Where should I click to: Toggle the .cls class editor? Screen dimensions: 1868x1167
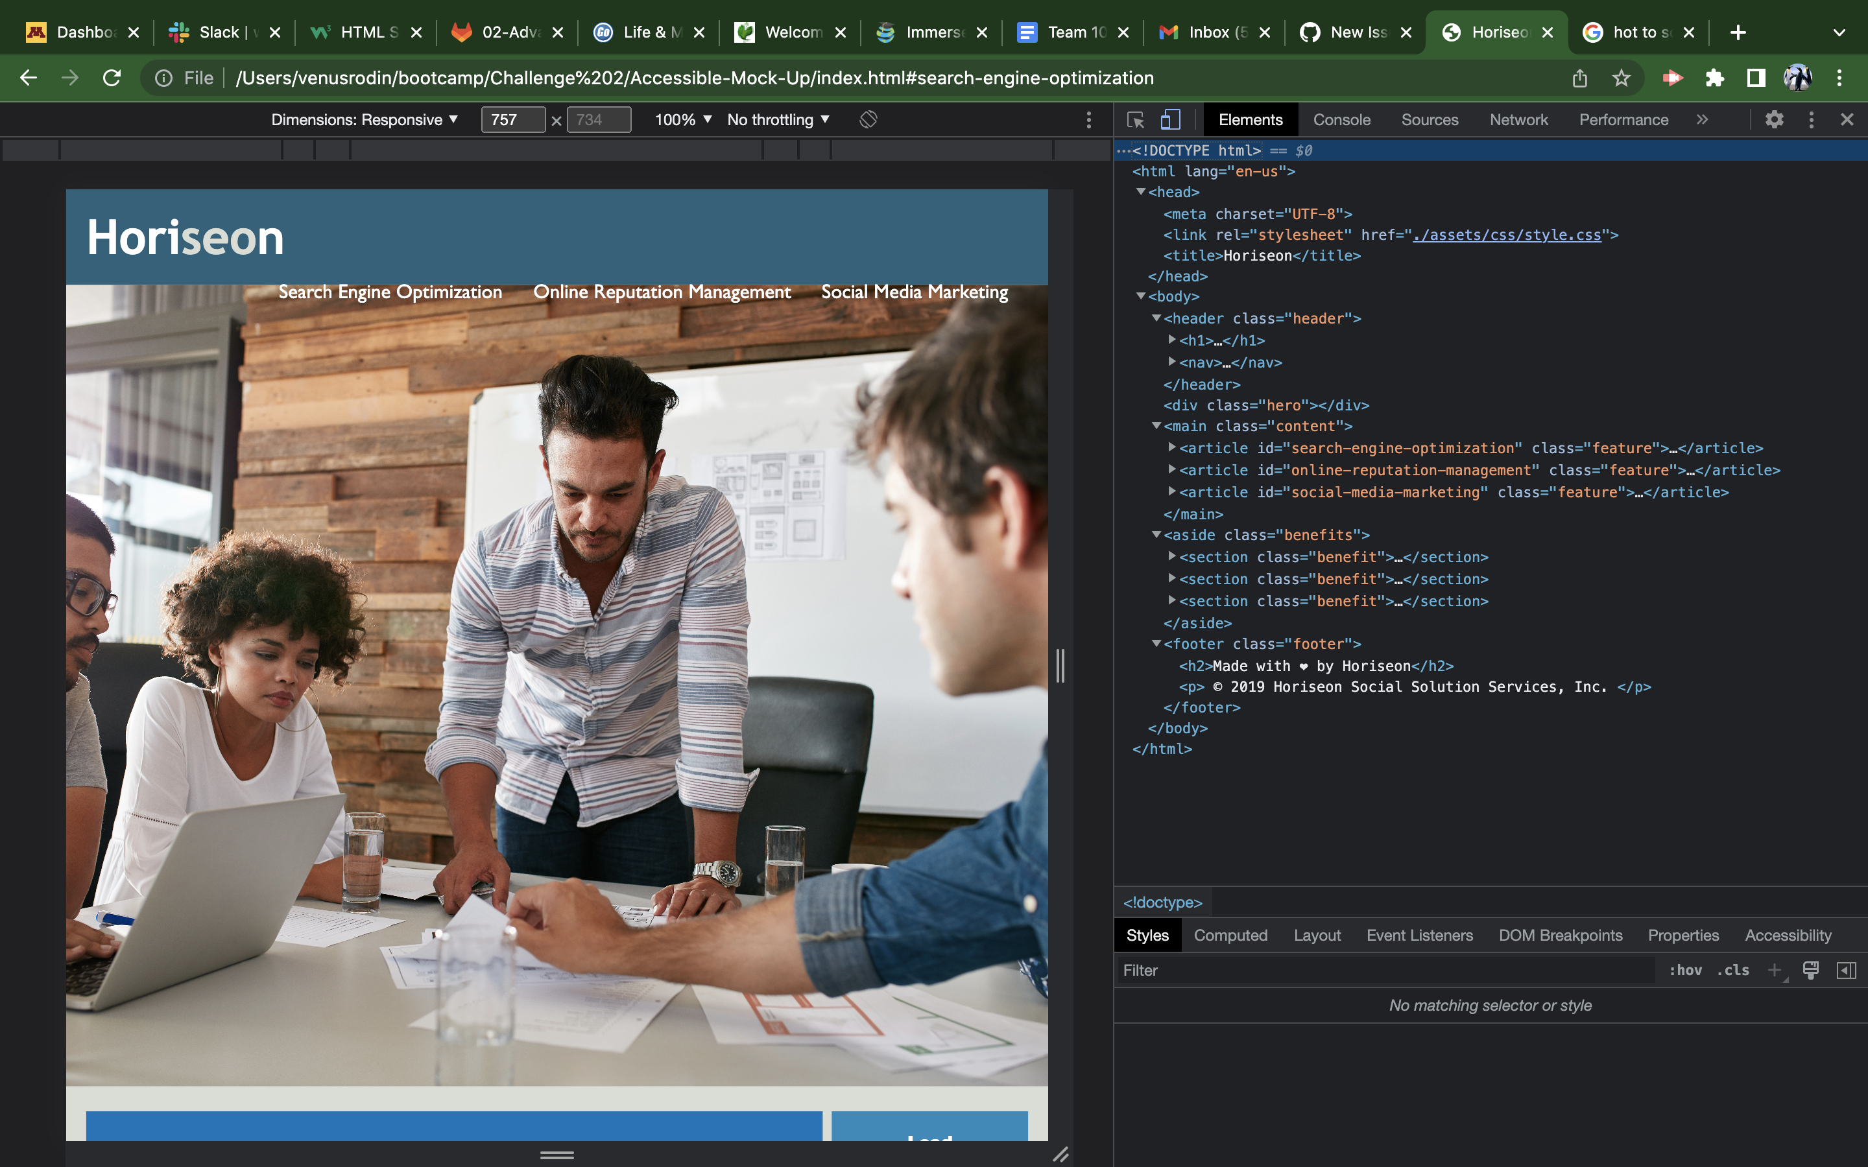(x=1733, y=970)
